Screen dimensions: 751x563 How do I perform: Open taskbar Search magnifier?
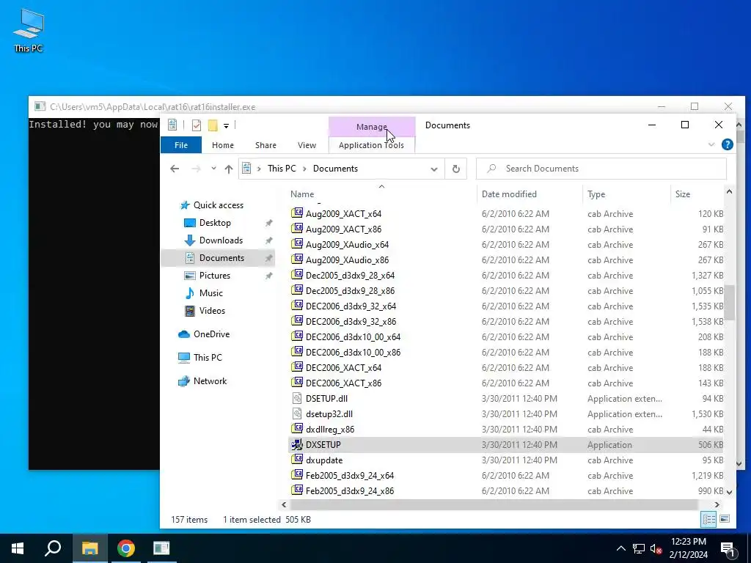tap(53, 548)
